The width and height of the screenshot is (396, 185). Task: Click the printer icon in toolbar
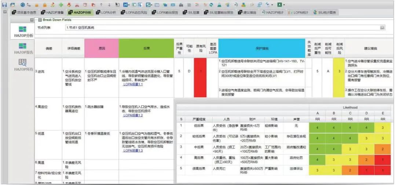pyautogui.click(x=181, y=5)
